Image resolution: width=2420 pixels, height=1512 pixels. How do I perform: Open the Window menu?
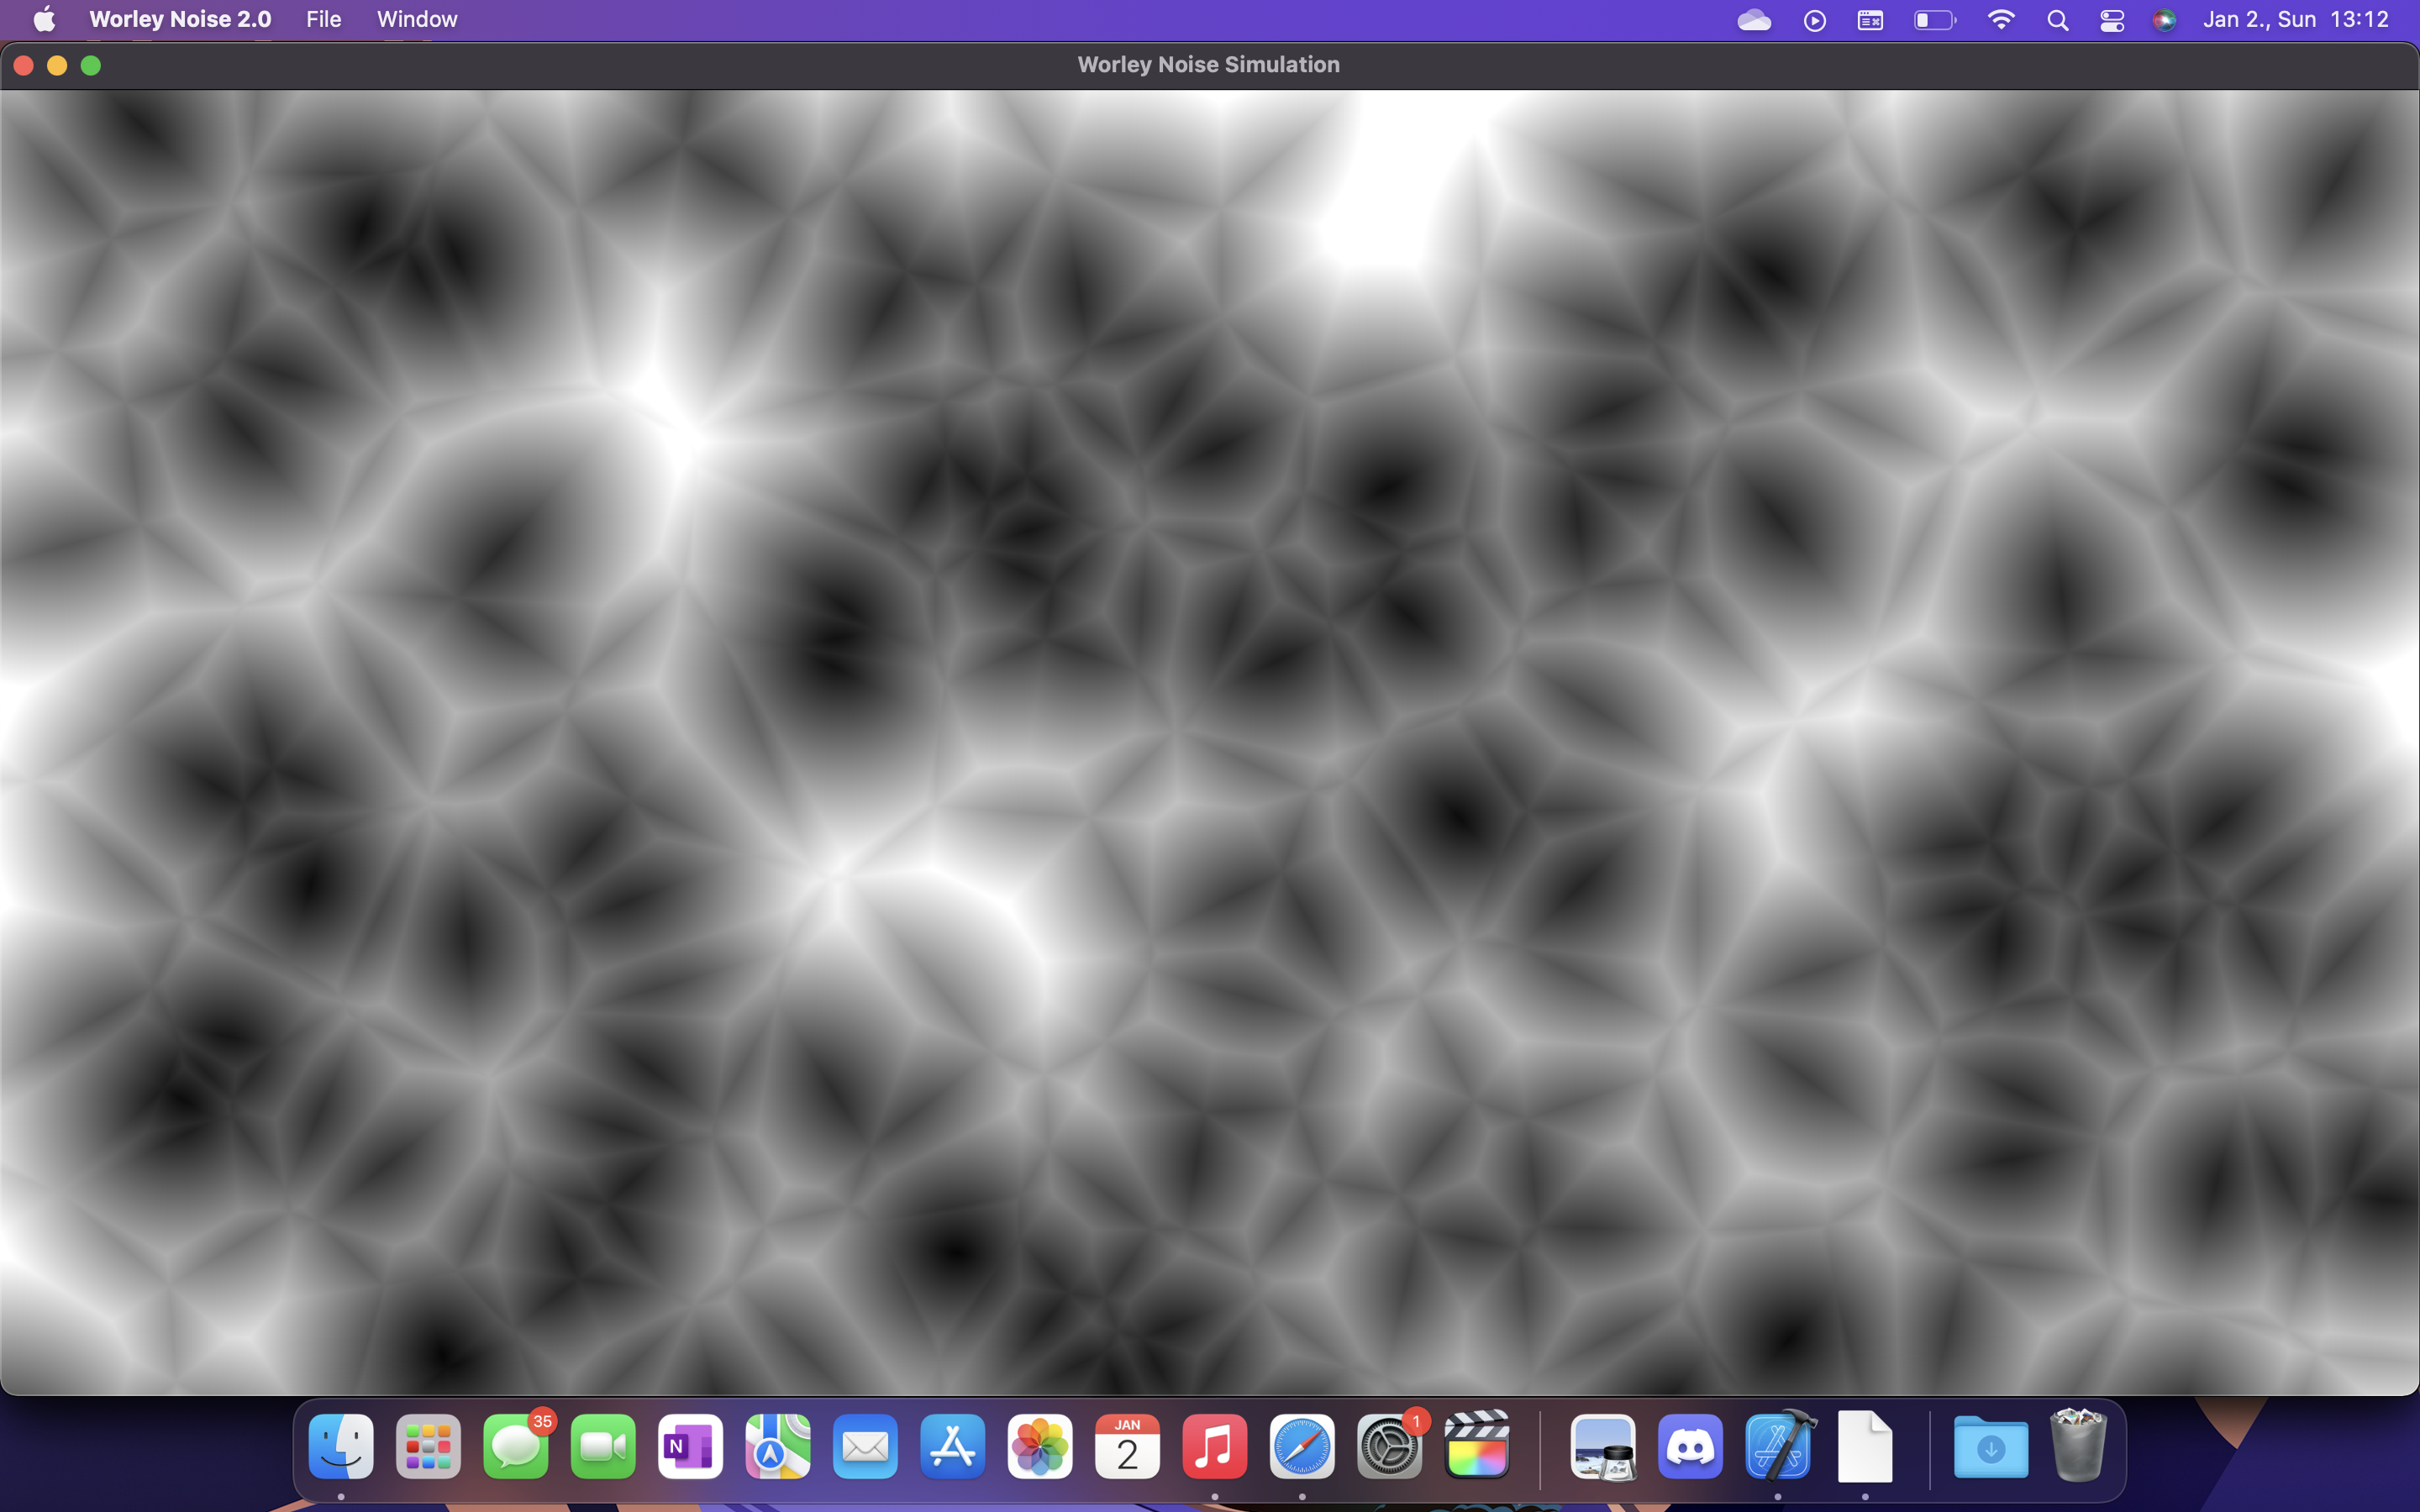[417, 20]
